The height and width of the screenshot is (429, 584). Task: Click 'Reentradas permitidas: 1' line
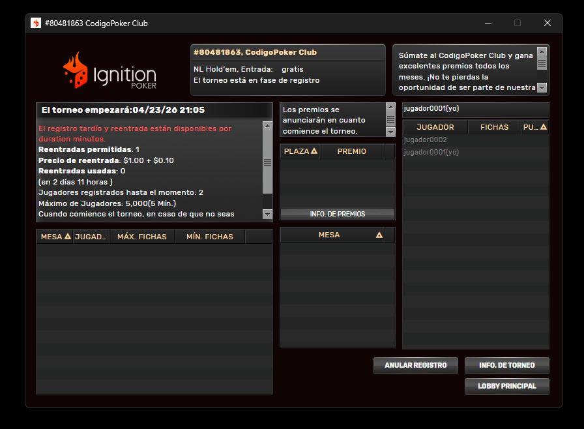click(89, 149)
